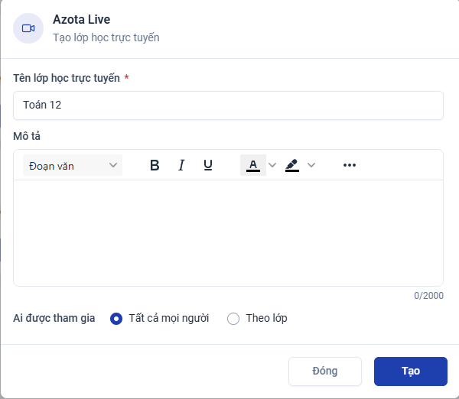
Task: Click the Azota Live camera icon
Action: click(28, 28)
